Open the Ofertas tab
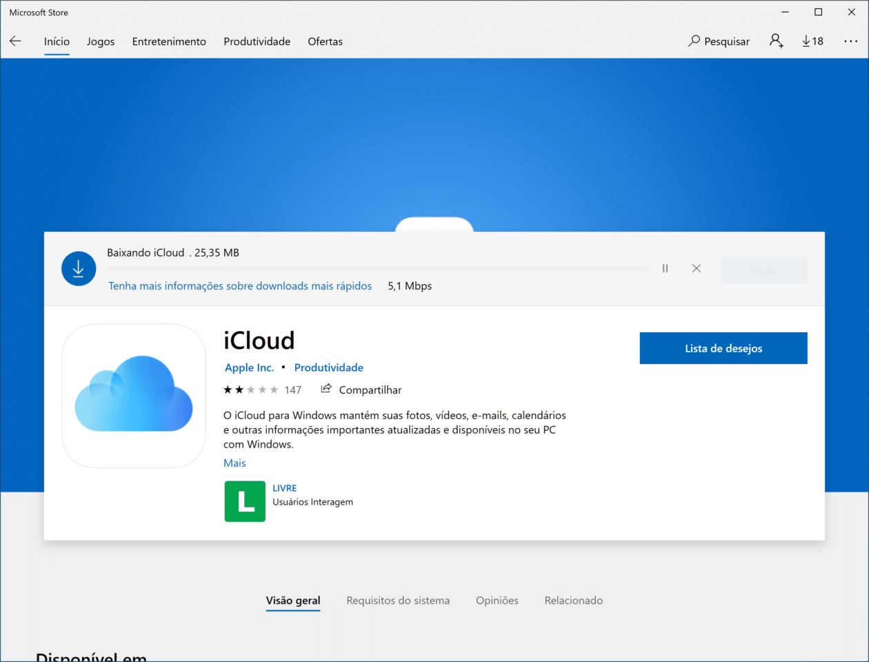The image size is (869, 662). point(325,41)
